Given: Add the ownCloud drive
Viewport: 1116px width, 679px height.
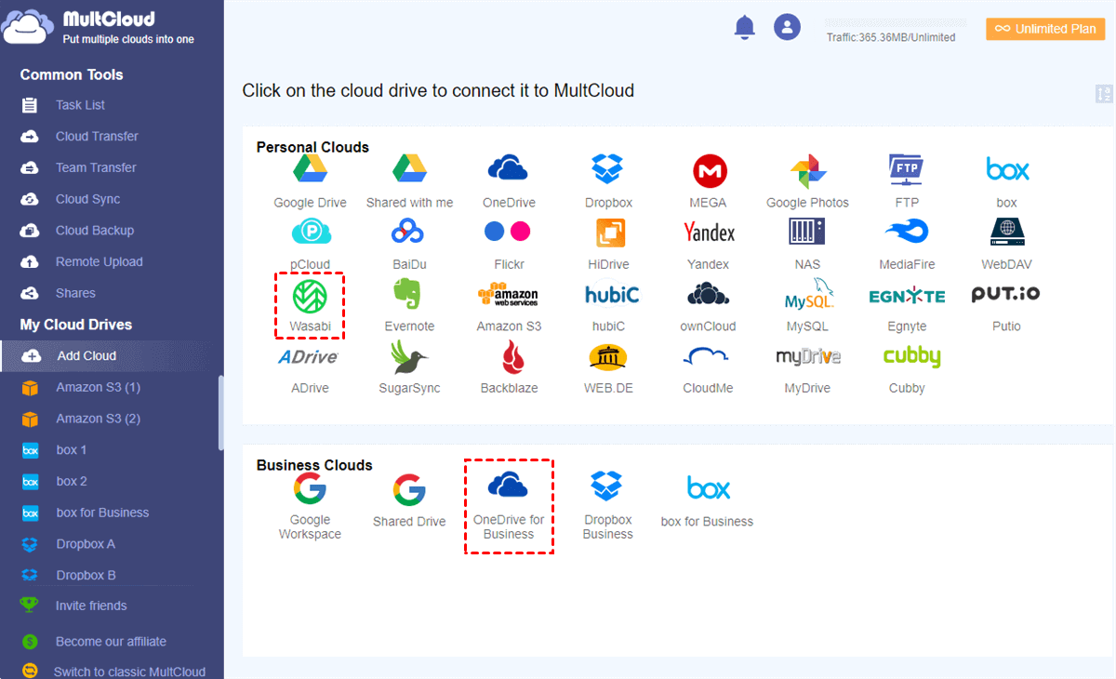Looking at the screenshot, I should pos(708,294).
